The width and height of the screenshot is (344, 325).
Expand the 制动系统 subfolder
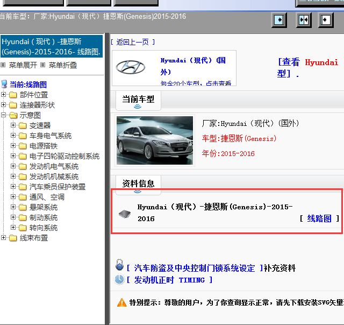(x=13, y=217)
